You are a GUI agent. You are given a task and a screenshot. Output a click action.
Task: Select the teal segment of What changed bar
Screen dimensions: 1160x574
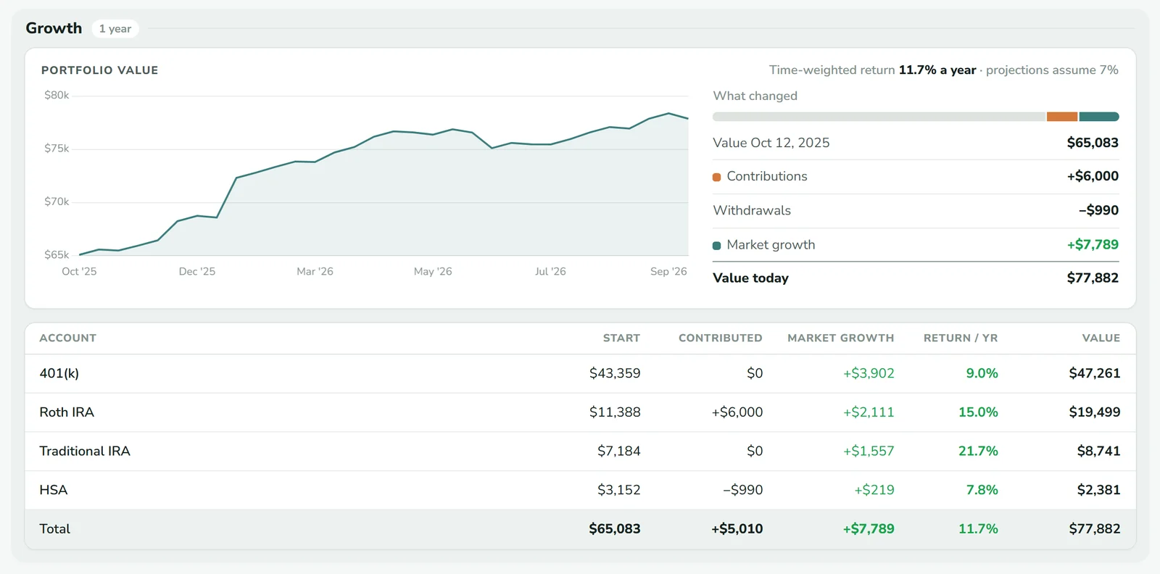[x=1099, y=117]
